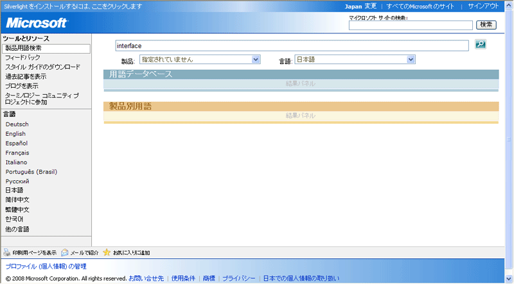Open 過去記事を表示 link
The width and height of the screenshot is (514, 284).
(26, 76)
